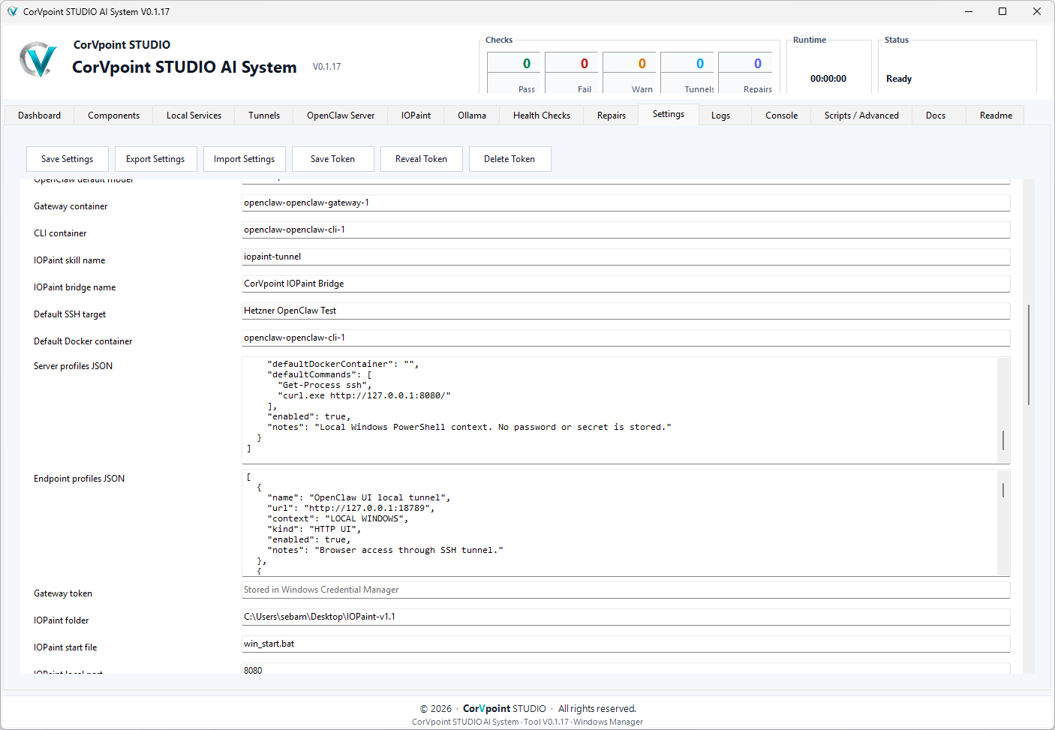Click the V0.1.17 version label in header
The width and height of the screenshot is (1055, 730).
pyautogui.click(x=327, y=67)
